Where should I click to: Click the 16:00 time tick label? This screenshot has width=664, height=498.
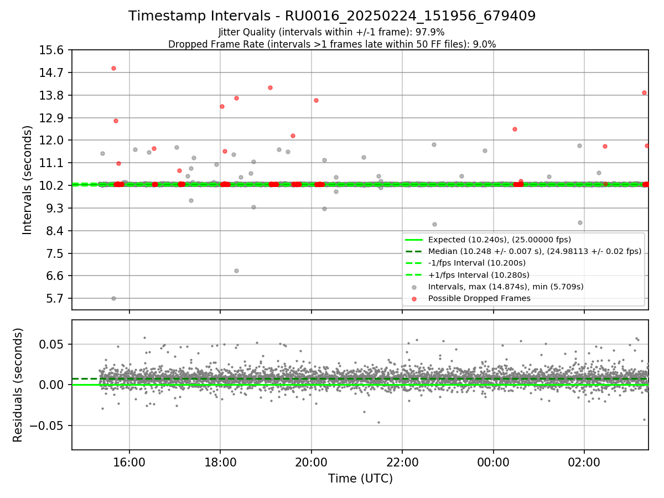[129, 463]
